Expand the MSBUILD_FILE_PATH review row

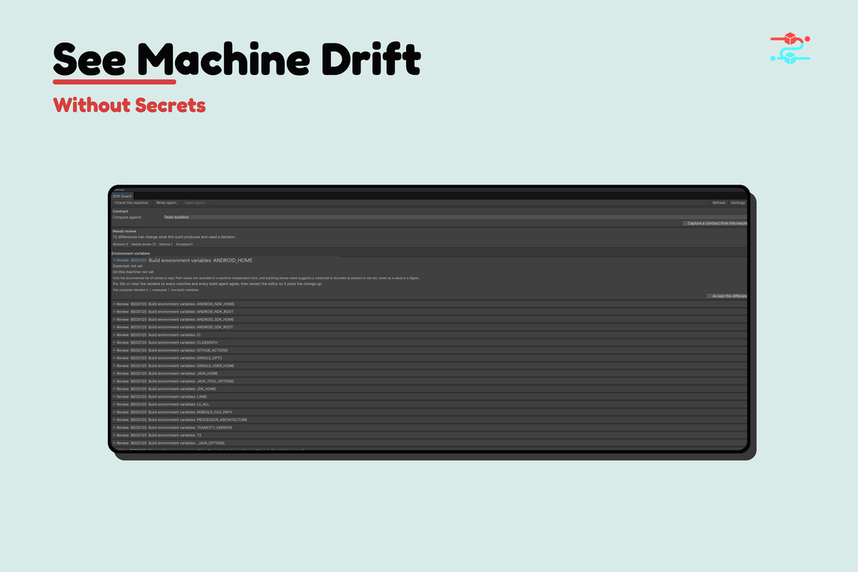[x=429, y=412]
